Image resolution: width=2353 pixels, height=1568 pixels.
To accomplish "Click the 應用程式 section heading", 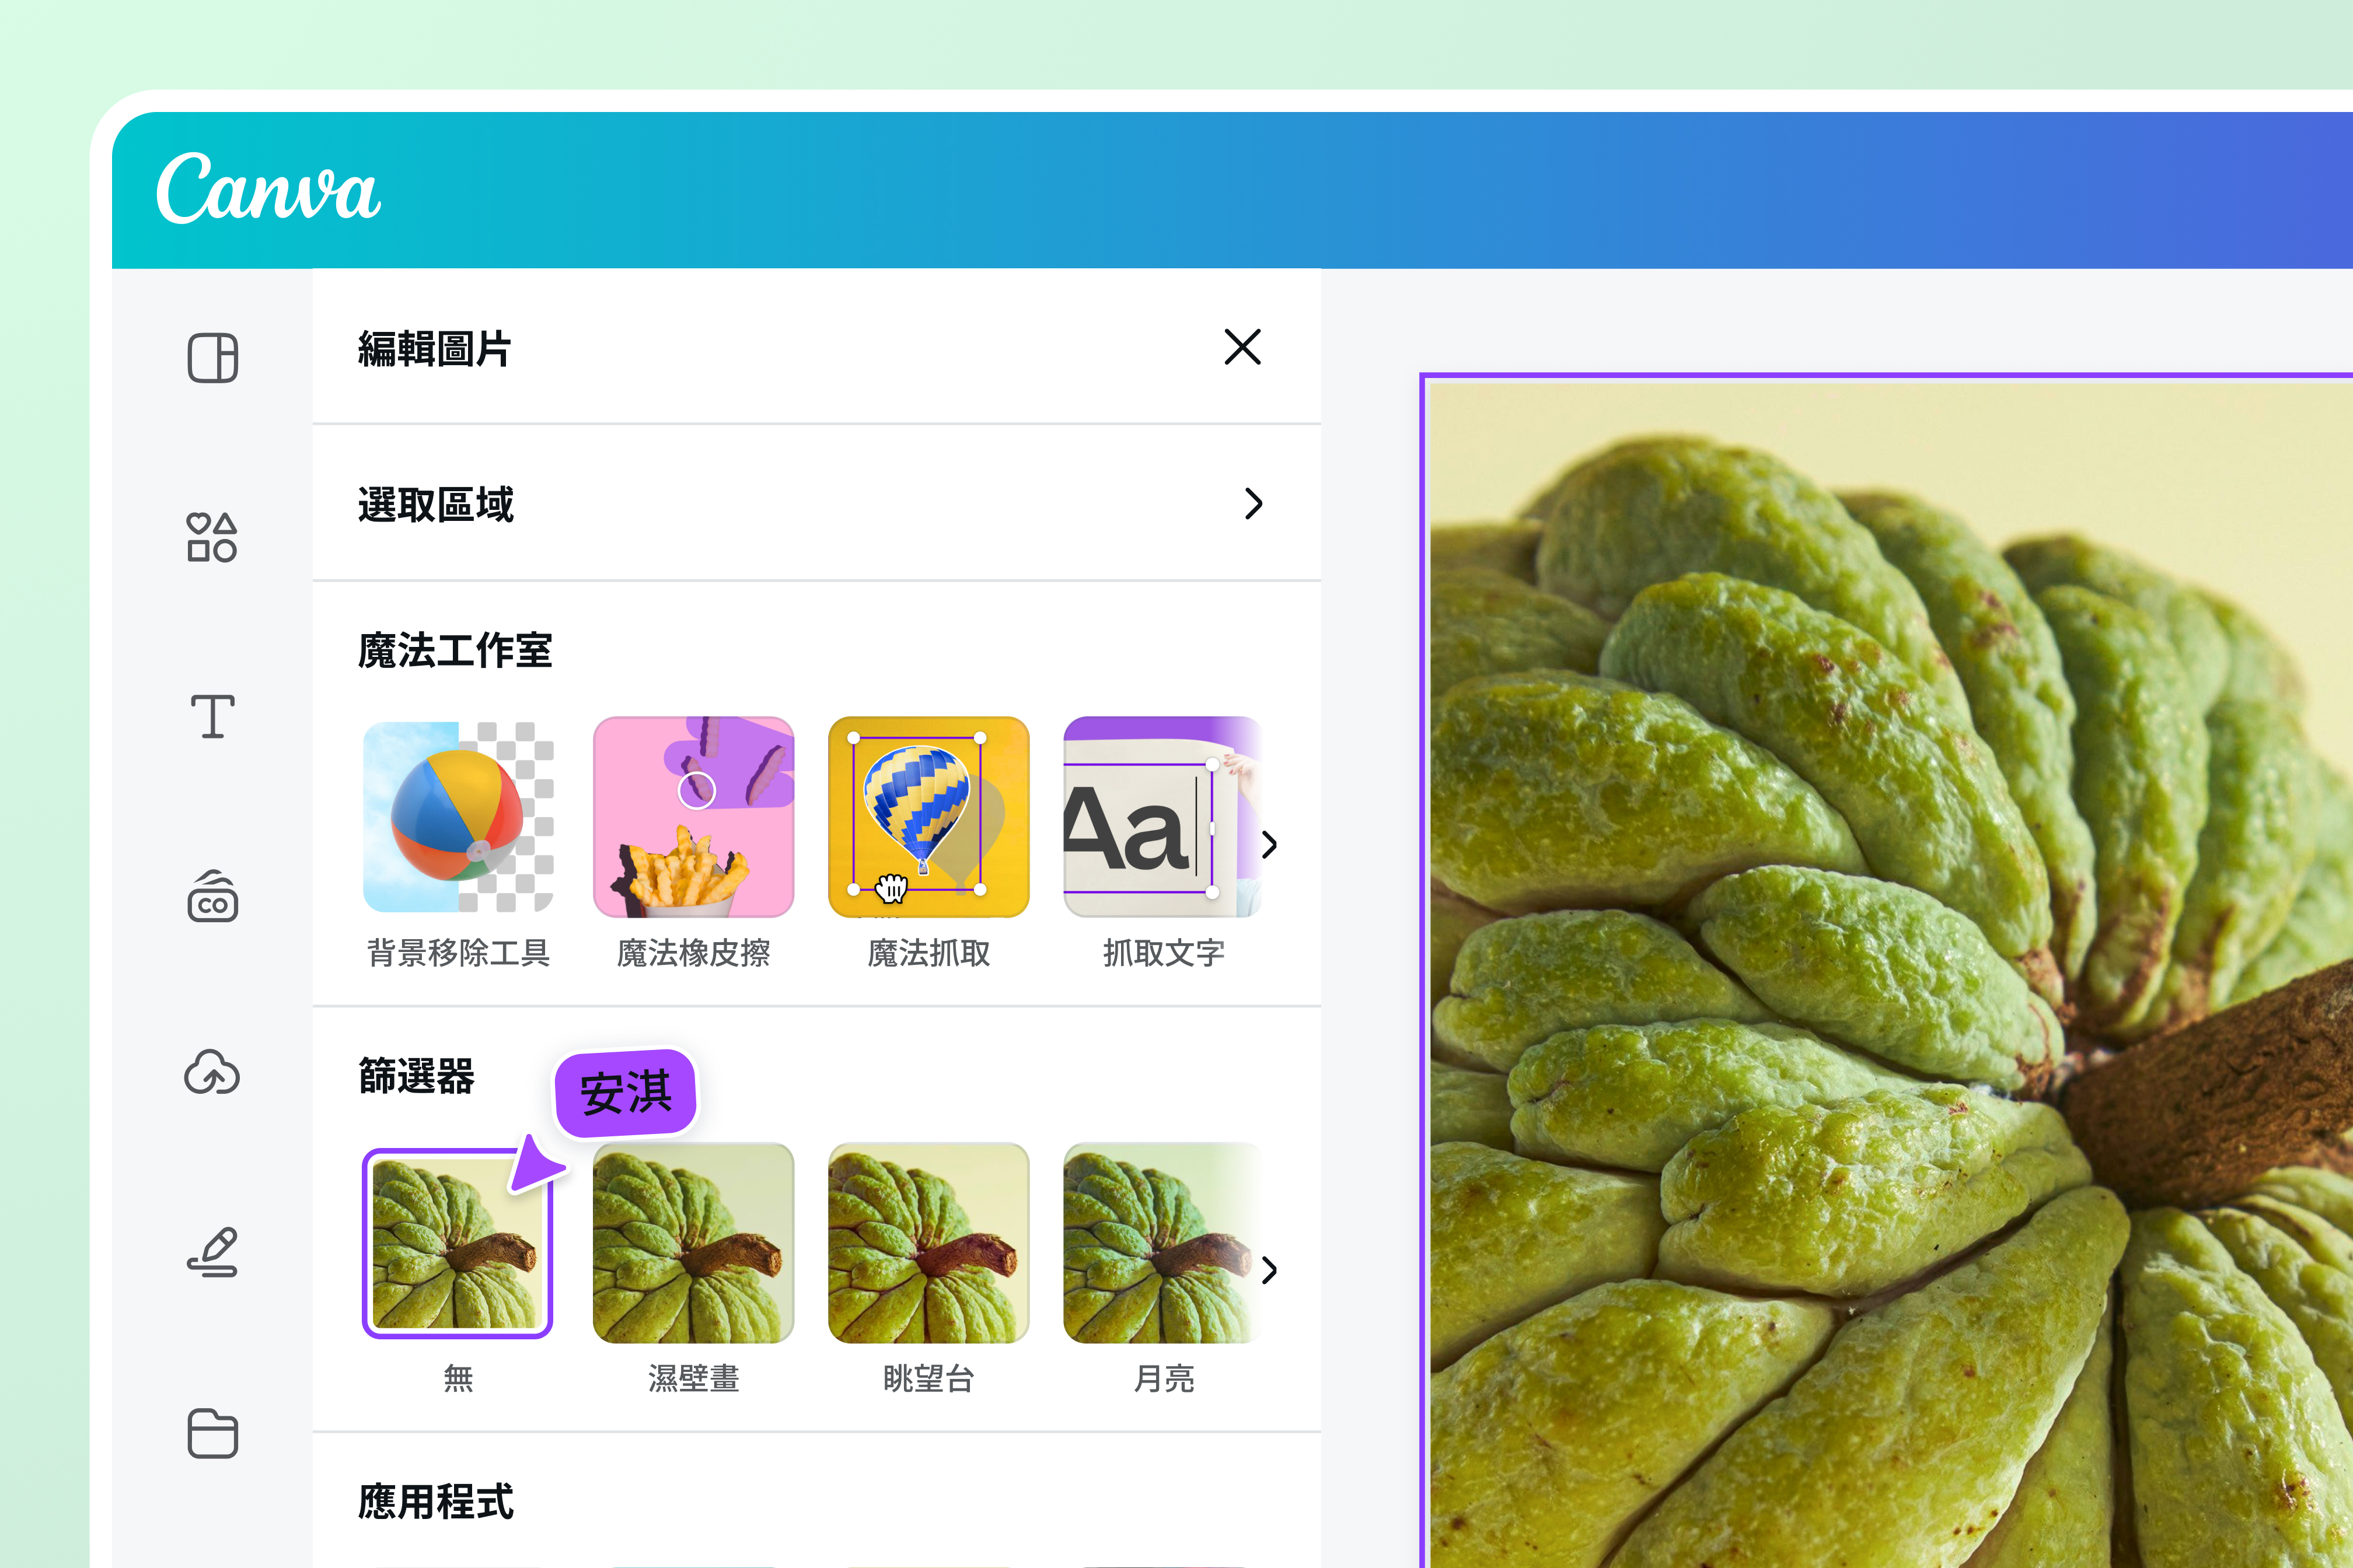I will pyautogui.click(x=436, y=1501).
